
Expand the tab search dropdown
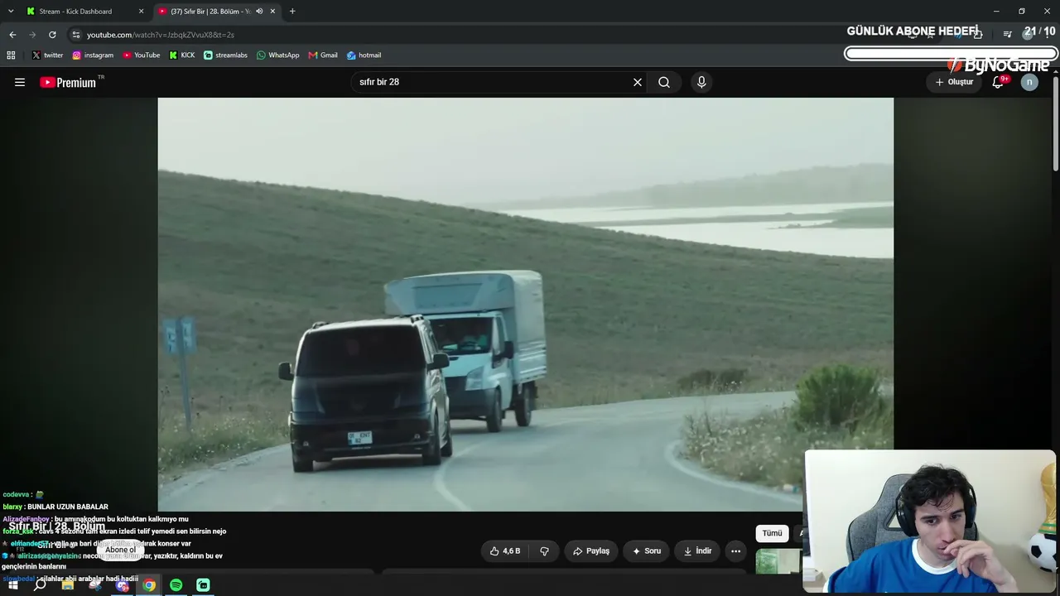pos(11,11)
